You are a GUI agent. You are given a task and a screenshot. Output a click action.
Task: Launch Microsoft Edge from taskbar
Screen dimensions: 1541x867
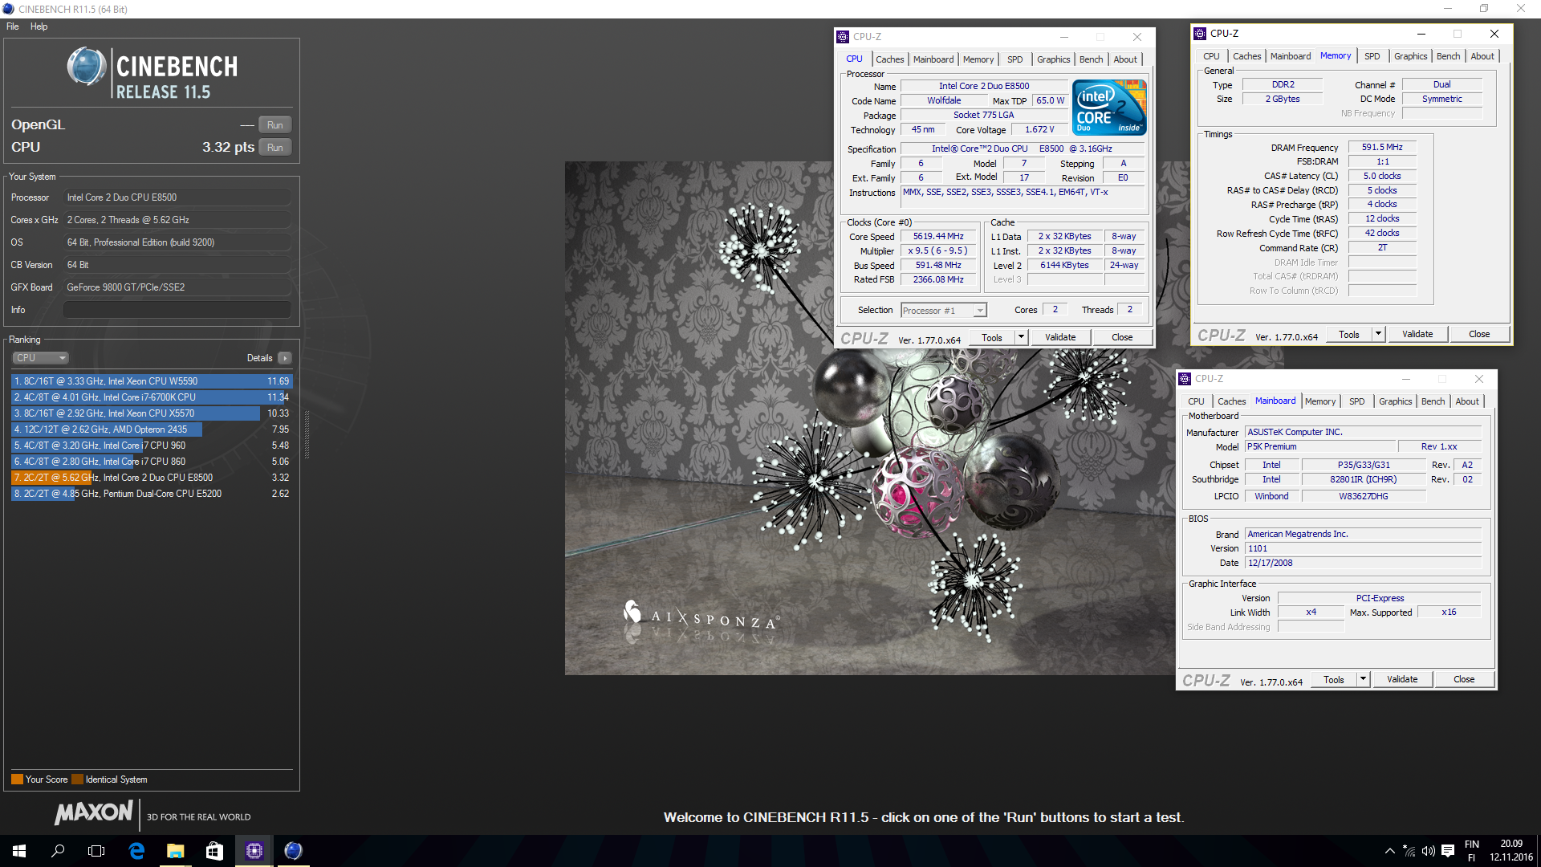pos(136,851)
